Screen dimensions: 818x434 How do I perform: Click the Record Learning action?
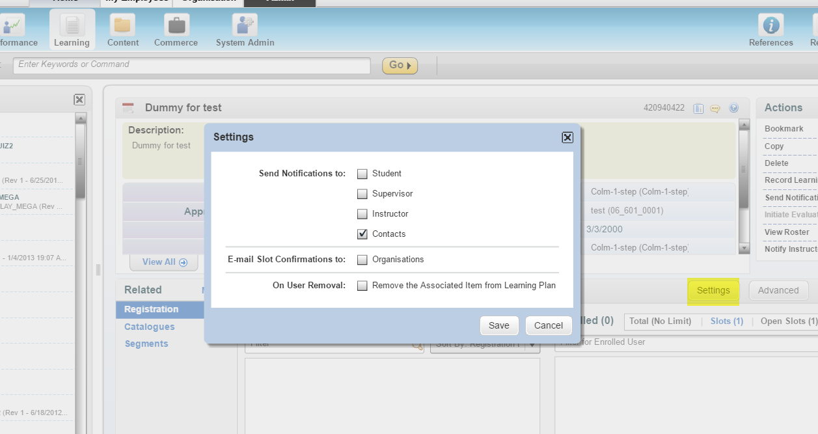click(791, 180)
